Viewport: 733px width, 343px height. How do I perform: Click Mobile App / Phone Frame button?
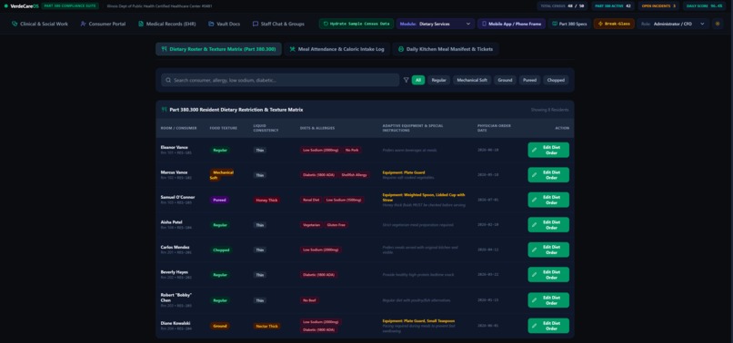point(511,24)
